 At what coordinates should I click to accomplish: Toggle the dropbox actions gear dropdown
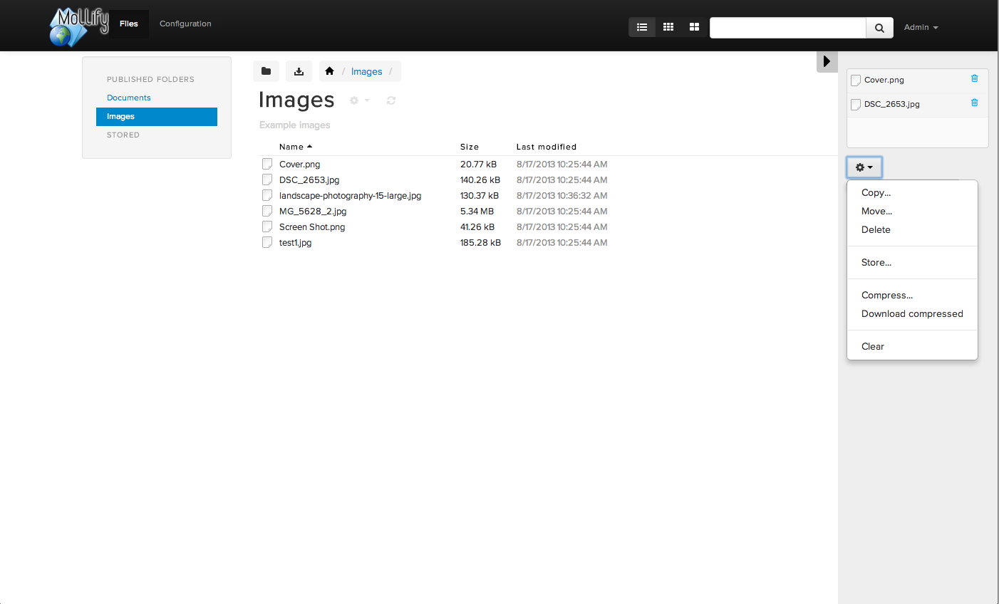point(864,167)
